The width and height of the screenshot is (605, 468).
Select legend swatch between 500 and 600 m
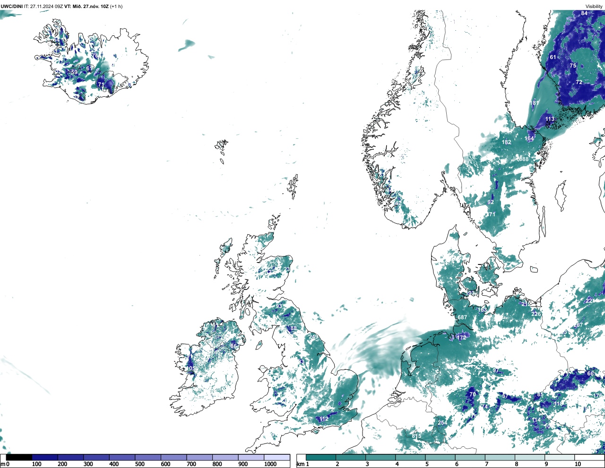[148, 457]
